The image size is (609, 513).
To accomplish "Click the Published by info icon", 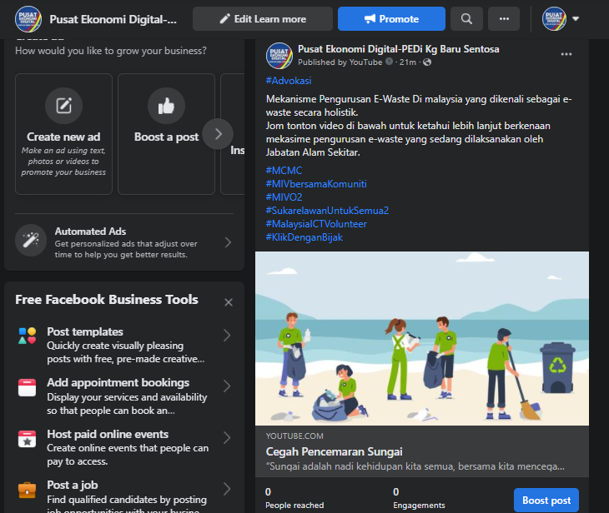I will click(389, 62).
